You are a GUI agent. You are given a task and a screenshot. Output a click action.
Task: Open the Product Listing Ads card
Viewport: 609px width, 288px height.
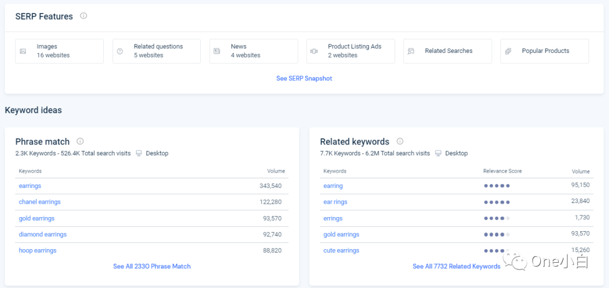[x=351, y=51]
